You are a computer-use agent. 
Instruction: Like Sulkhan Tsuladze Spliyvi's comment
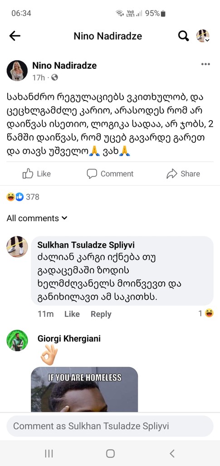[x=72, y=314]
